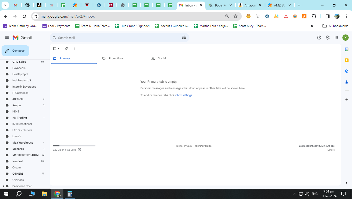352x199 pixels.
Task: Bookmark this page star icon
Action: 236,16
